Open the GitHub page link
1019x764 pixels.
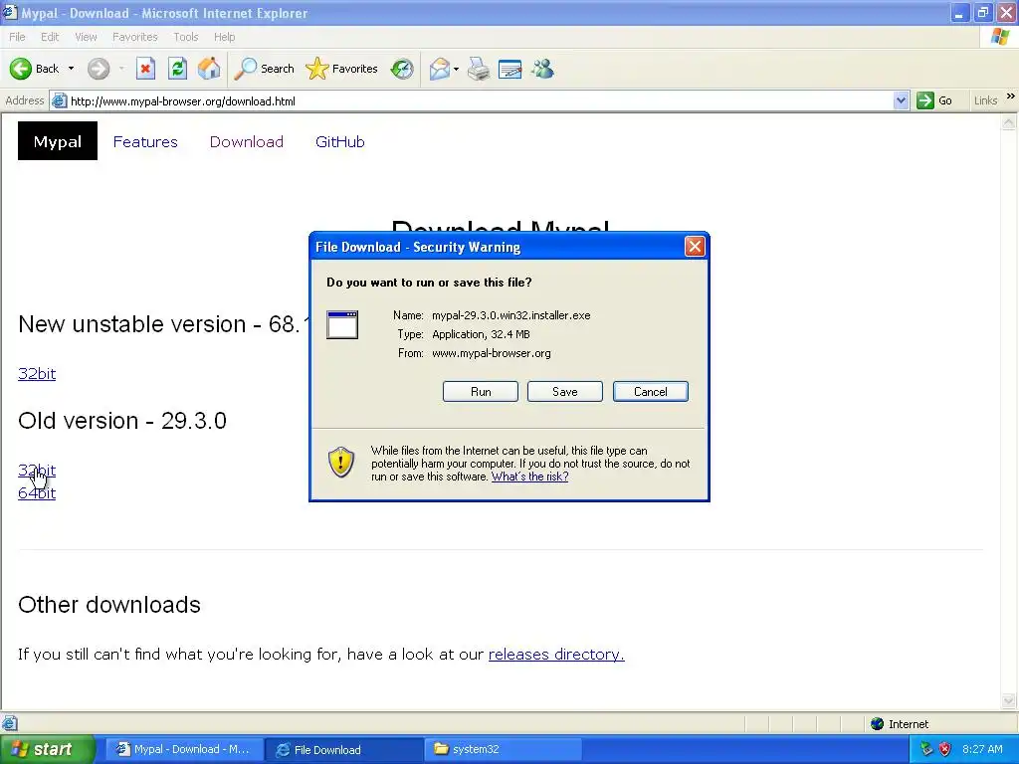click(340, 141)
